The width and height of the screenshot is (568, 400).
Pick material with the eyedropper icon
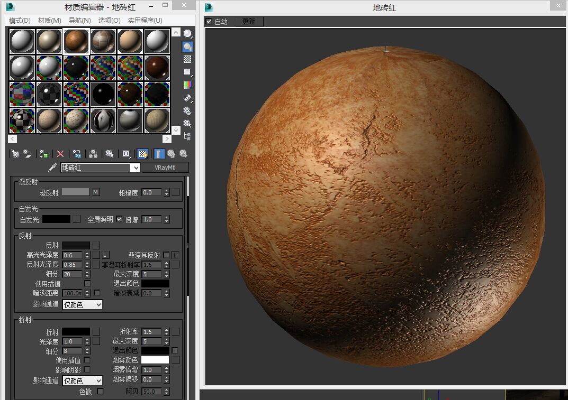coord(52,168)
